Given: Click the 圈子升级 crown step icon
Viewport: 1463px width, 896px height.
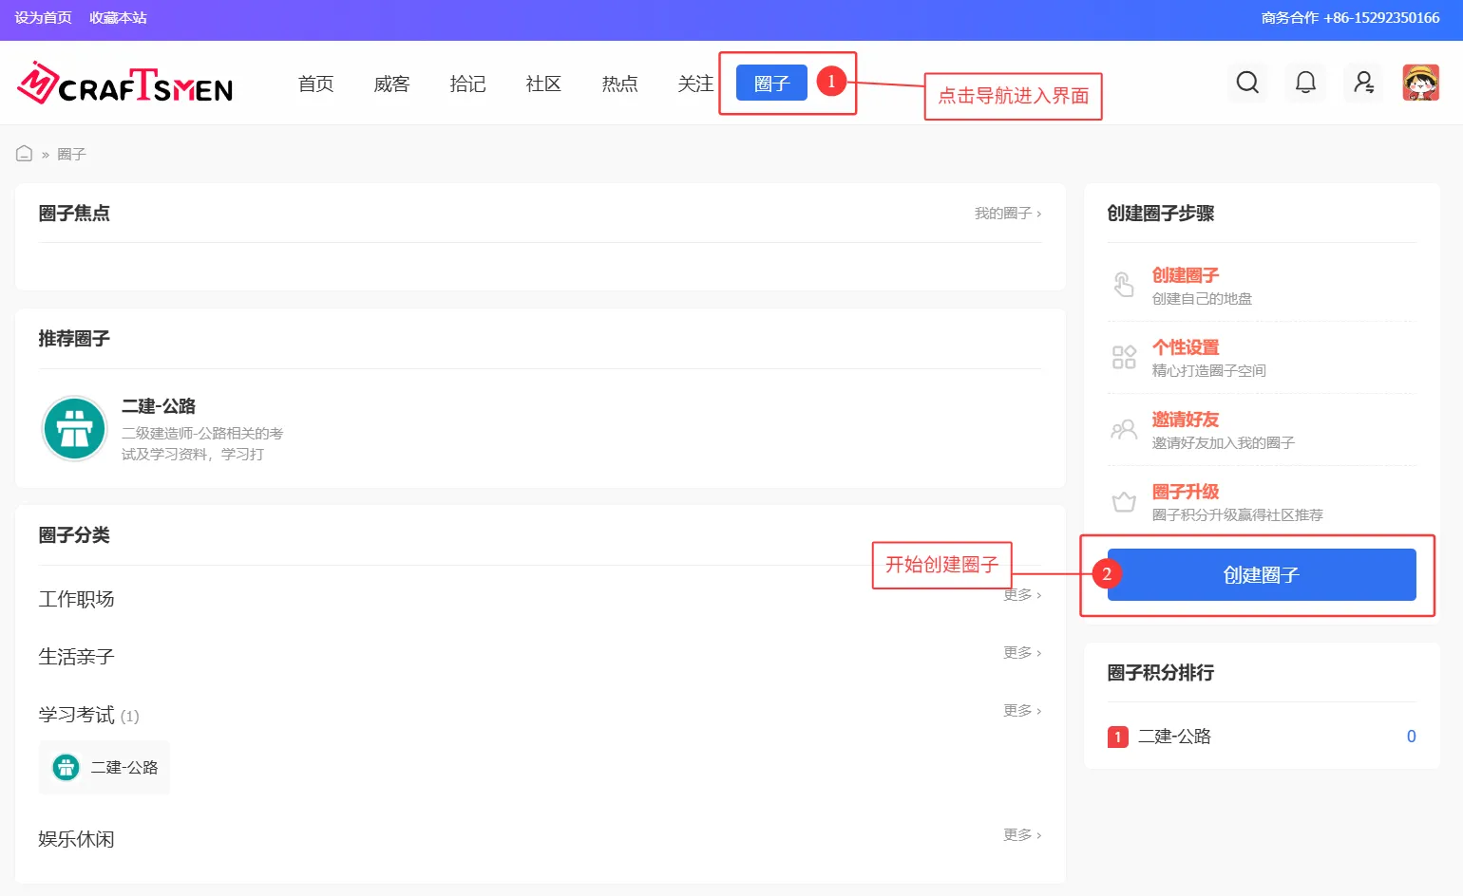Looking at the screenshot, I should [1124, 502].
